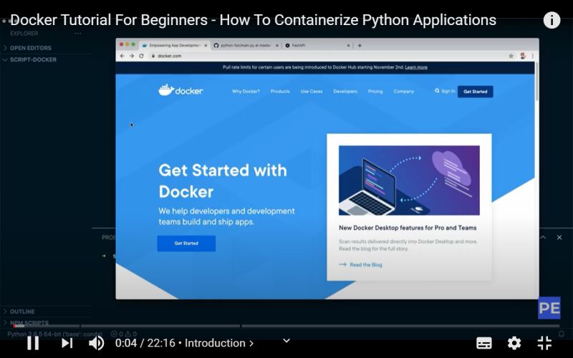Viewport: 573px width, 358px height.
Task: Maximize the bottom panel with the chevron
Action: pos(543,238)
